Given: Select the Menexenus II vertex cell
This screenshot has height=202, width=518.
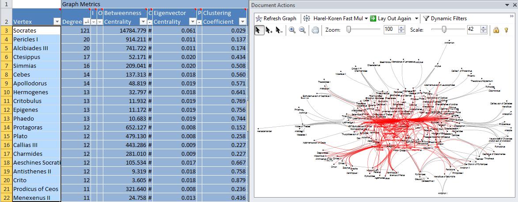Looking at the screenshot, I should 36,198.
